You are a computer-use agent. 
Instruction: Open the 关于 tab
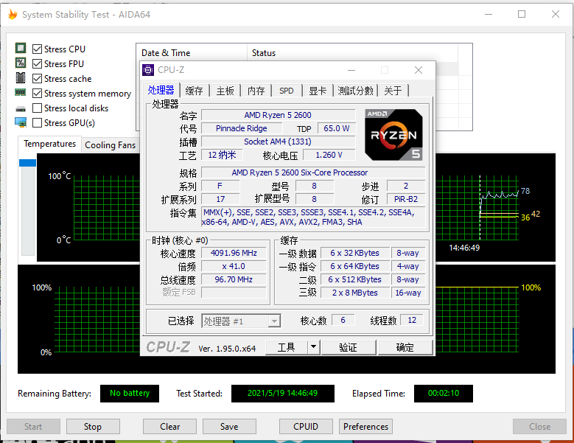click(393, 91)
